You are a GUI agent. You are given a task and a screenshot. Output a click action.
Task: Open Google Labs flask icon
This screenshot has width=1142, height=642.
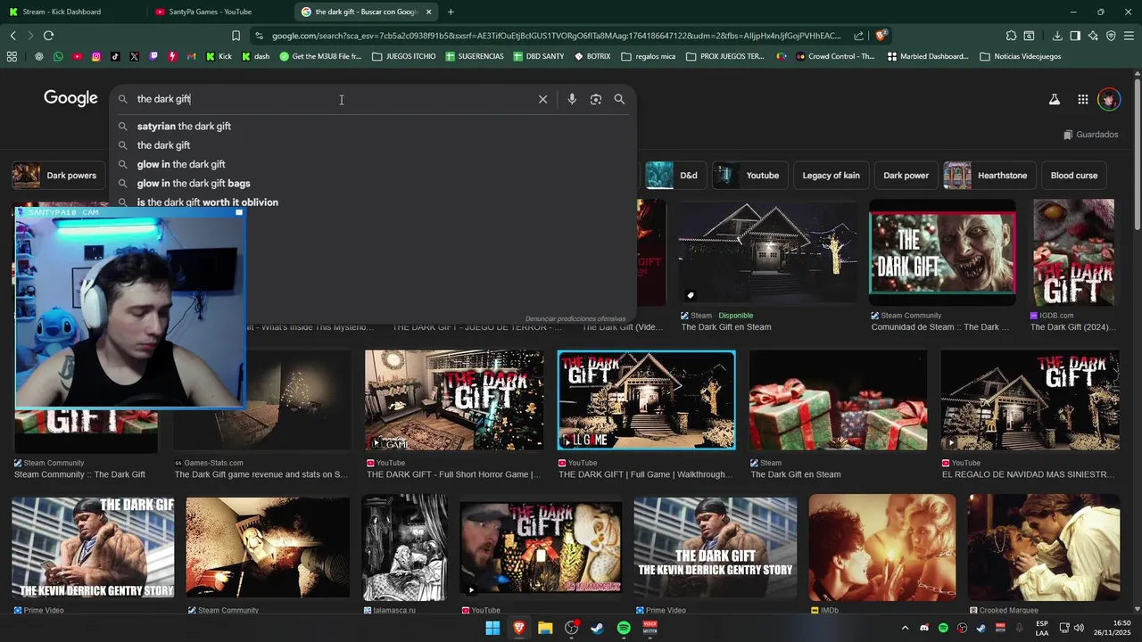1055,99
